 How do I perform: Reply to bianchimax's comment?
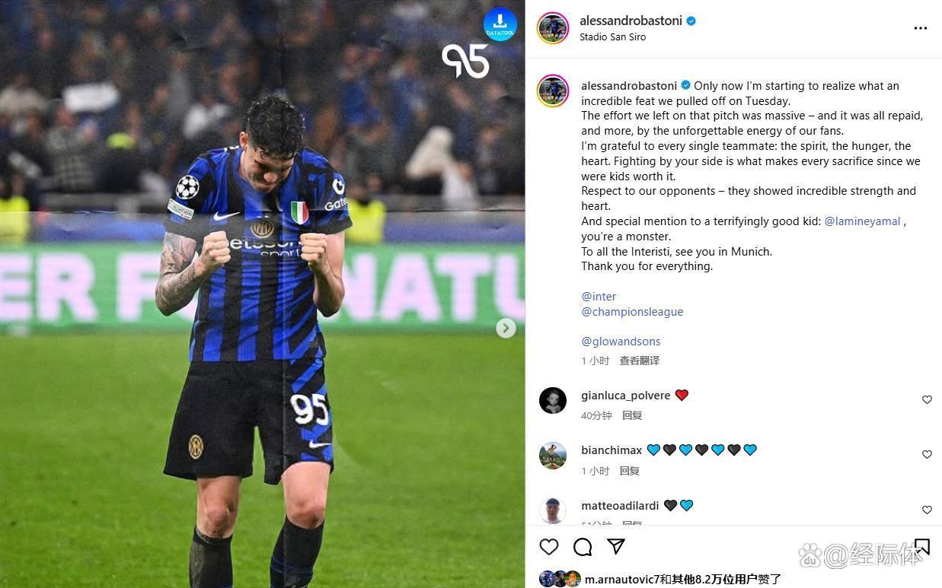tap(630, 471)
